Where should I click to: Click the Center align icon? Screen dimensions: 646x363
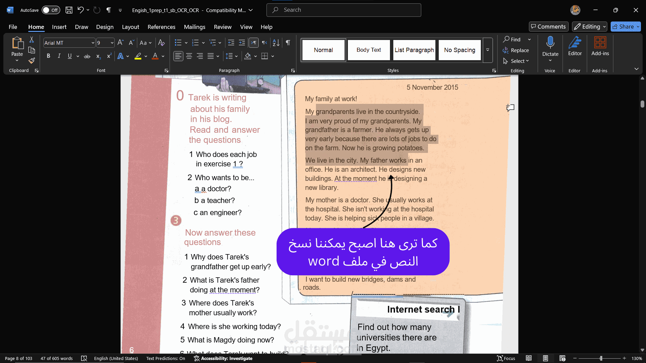pos(189,56)
